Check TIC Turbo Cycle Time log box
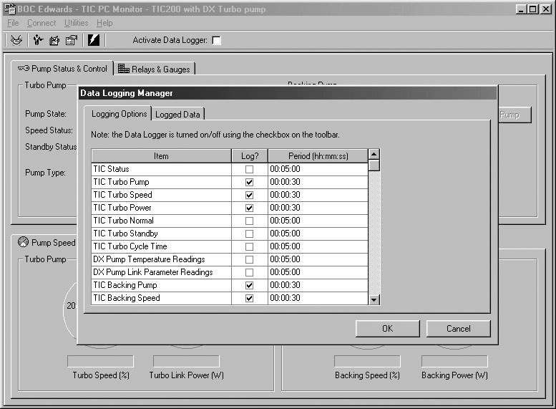The image size is (556, 409). click(249, 246)
